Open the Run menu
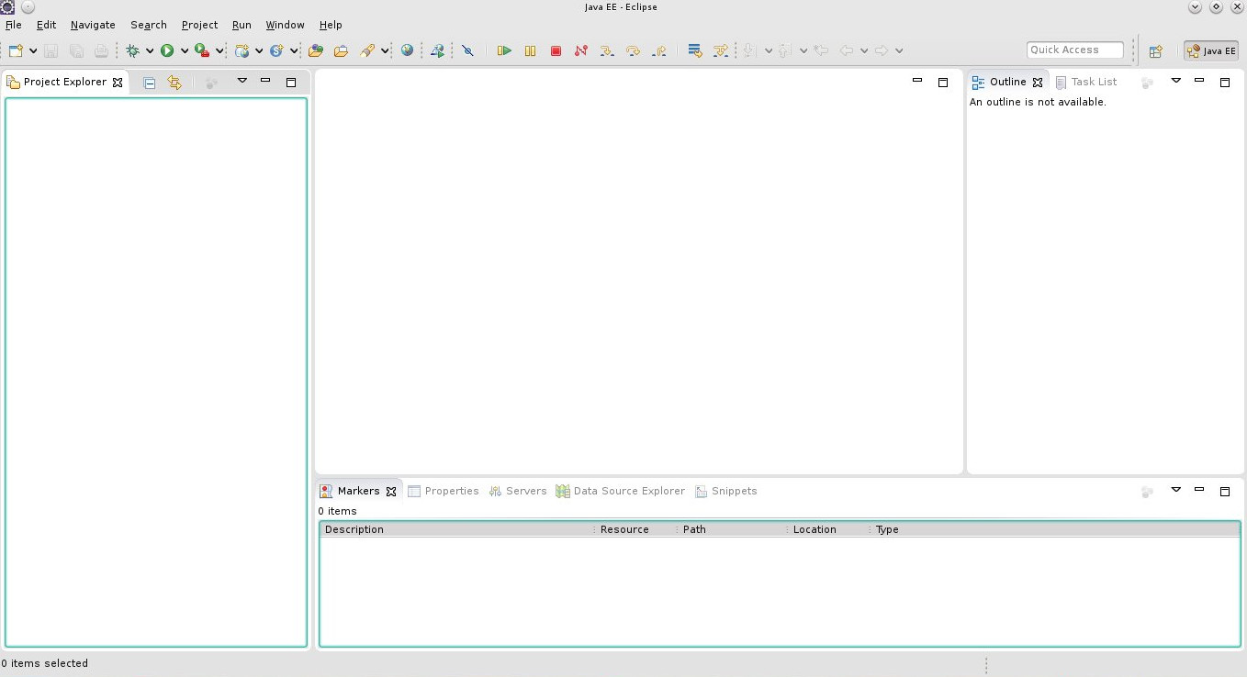Viewport: 1247px width, 677px height. pyautogui.click(x=242, y=25)
